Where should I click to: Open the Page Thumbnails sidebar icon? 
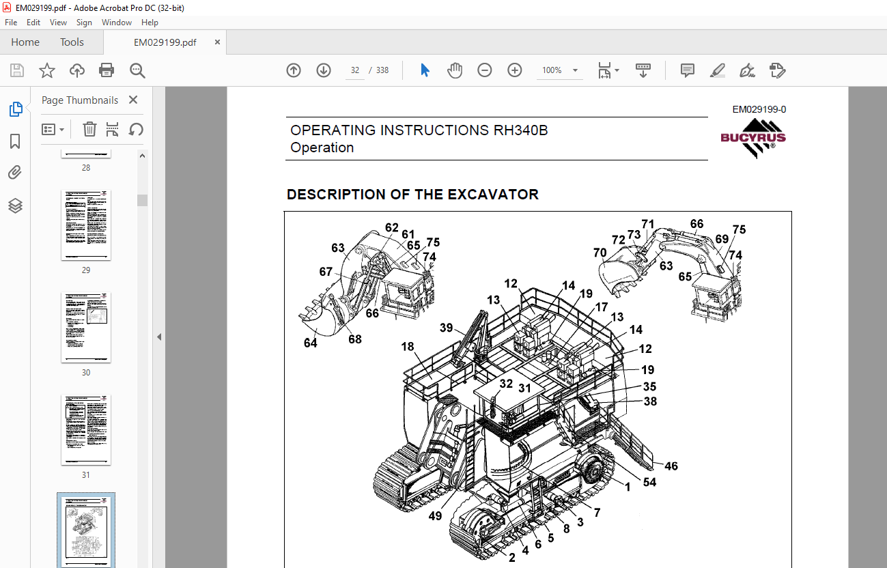tap(15, 109)
